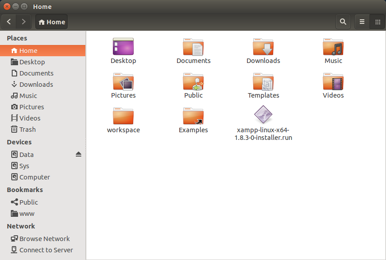Go forward with the right arrow
This screenshot has height=260, width=386.
(23, 22)
